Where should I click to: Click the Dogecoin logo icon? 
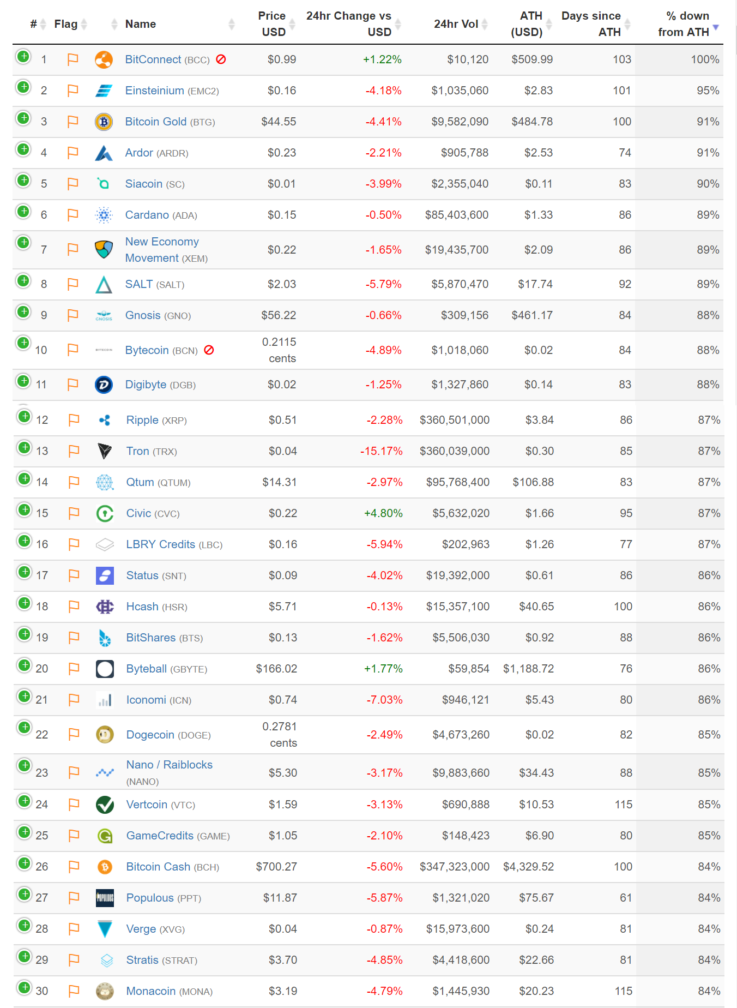pos(105,735)
